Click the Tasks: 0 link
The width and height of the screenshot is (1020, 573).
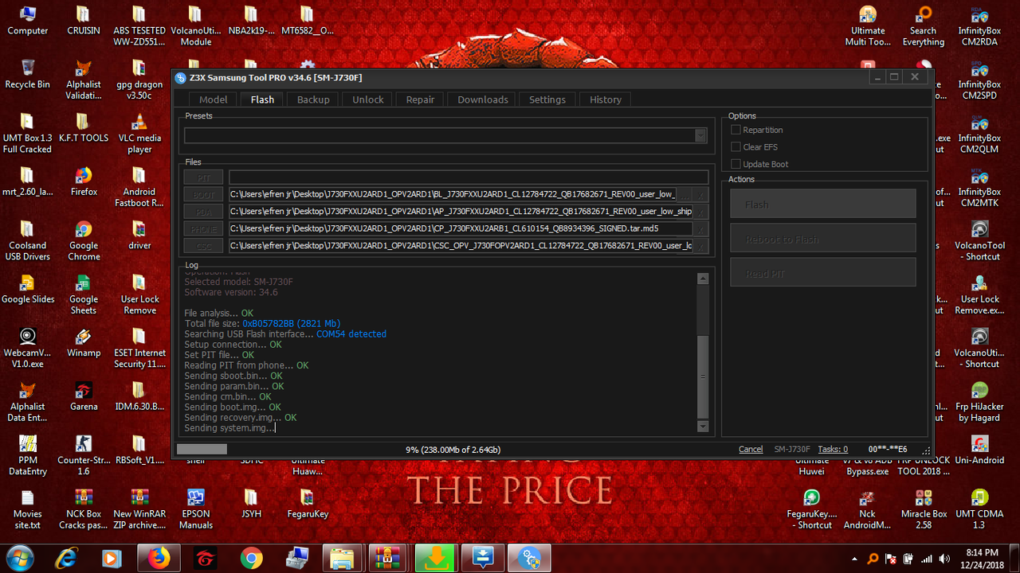tap(833, 449)
